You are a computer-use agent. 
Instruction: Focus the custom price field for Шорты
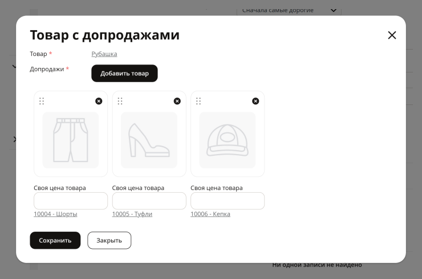click(71, 201)
